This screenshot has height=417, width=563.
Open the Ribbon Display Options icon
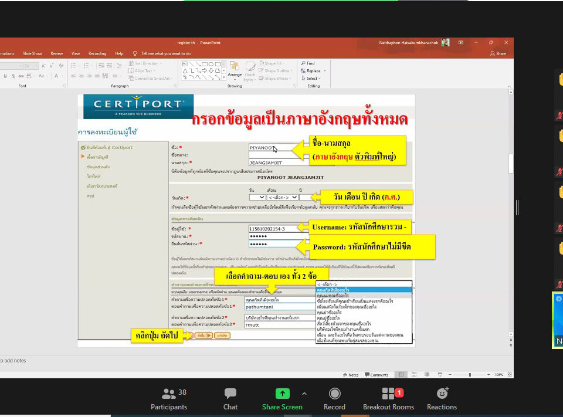tap(461, 42)
